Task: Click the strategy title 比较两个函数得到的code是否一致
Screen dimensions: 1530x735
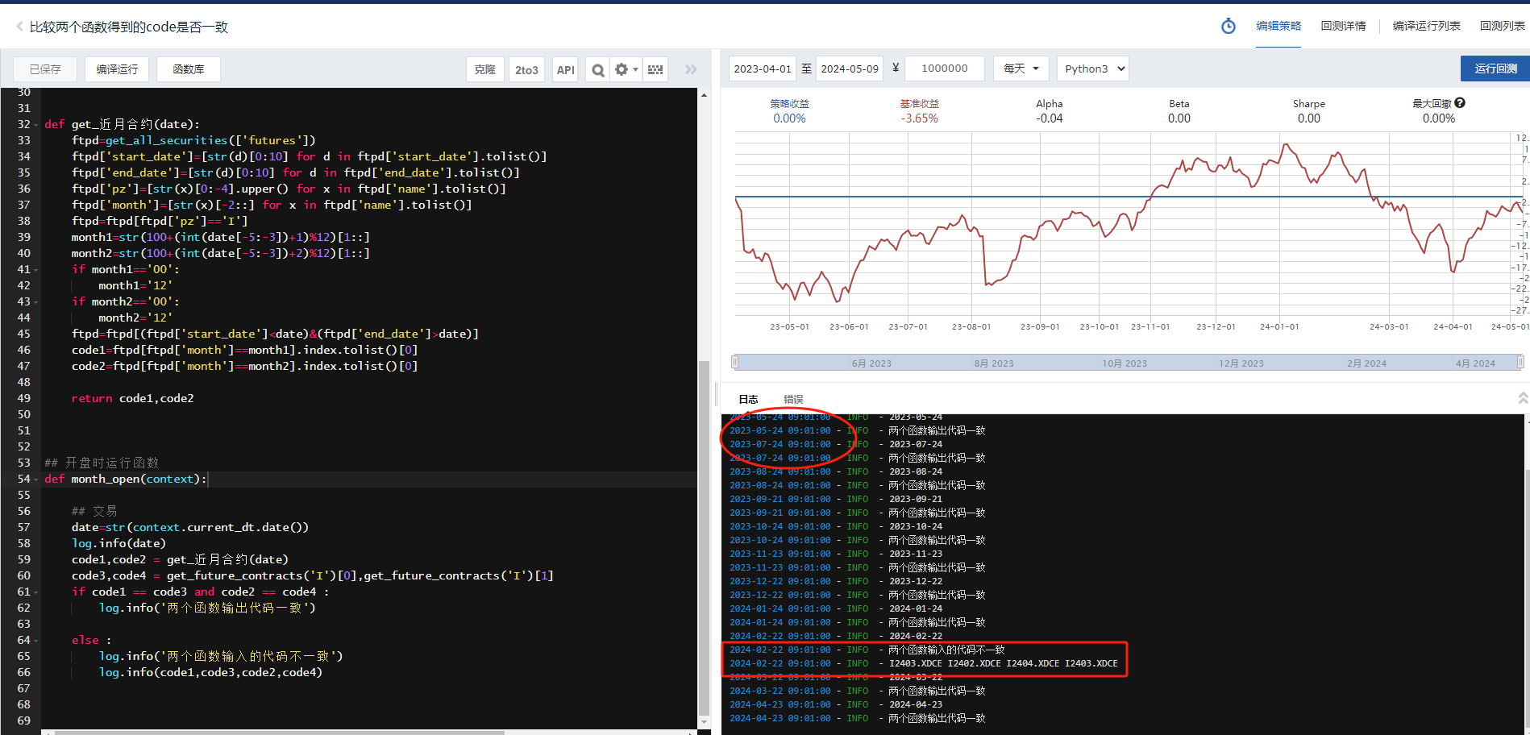Action: [129, 27]
